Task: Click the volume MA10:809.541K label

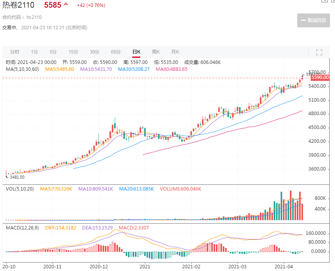Action: click(96, 189)
